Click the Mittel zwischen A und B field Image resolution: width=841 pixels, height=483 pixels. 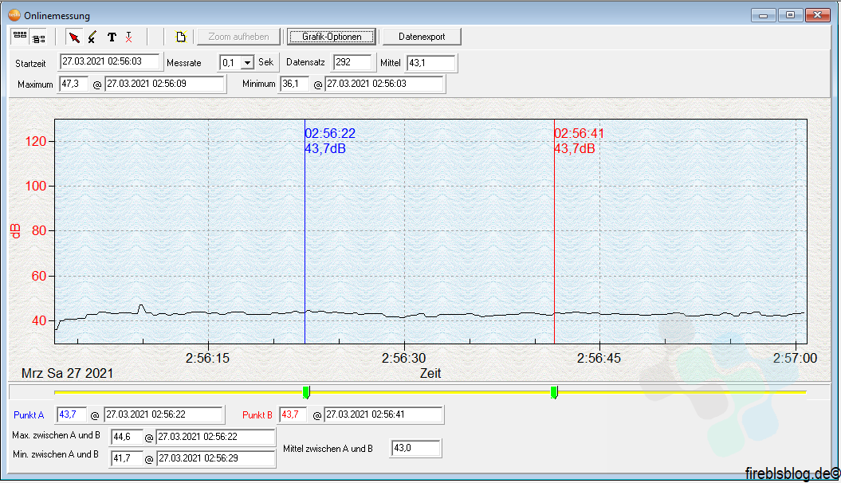tap(415, 448)
